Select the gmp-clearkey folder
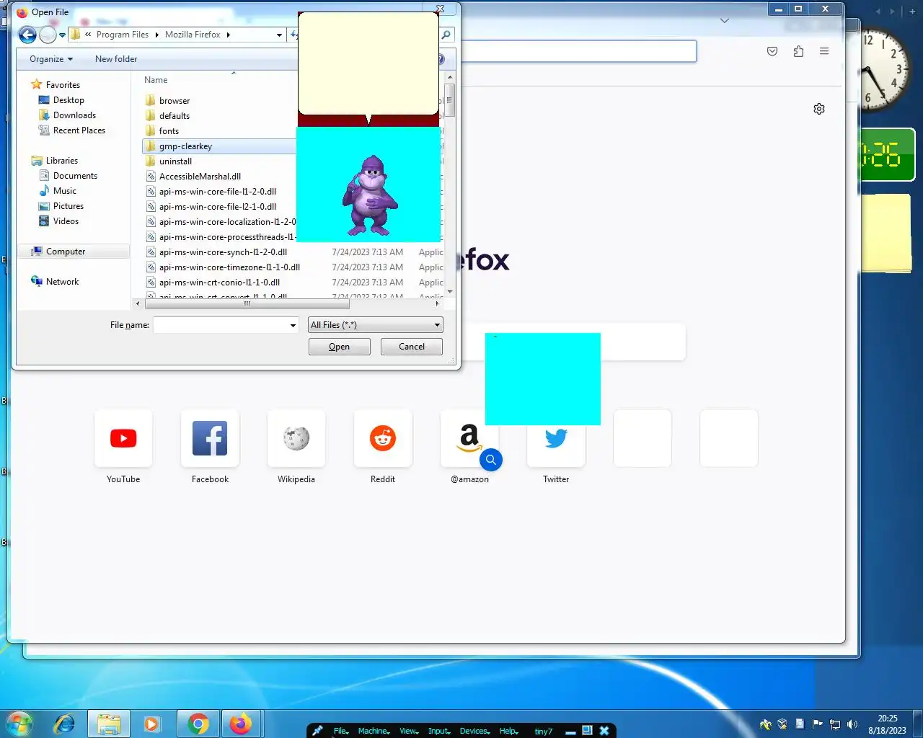Image resolution: width=923 pixels, height=738 pixels. point(185,146)
